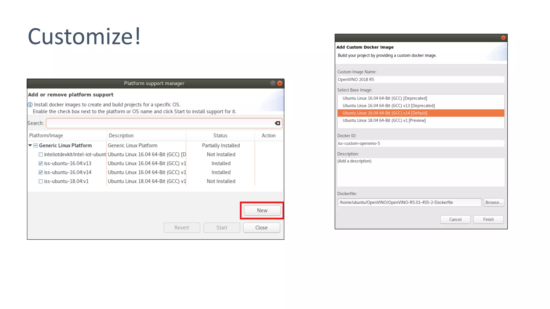The width and height of the screenshot is (550, 309).
Task: Click the Custom Image Name field
Action: pyautogui.click(x=421, y=79)
